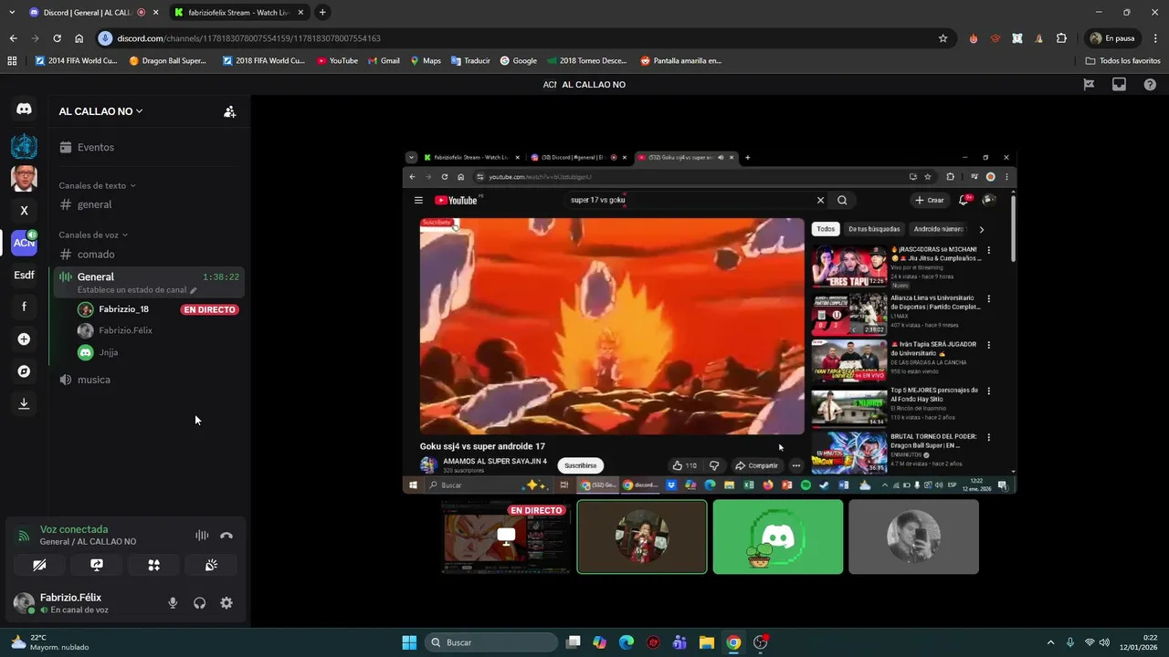Switch to Discord General browser tab
The image size is (1169, 657).
coord(93,12)
